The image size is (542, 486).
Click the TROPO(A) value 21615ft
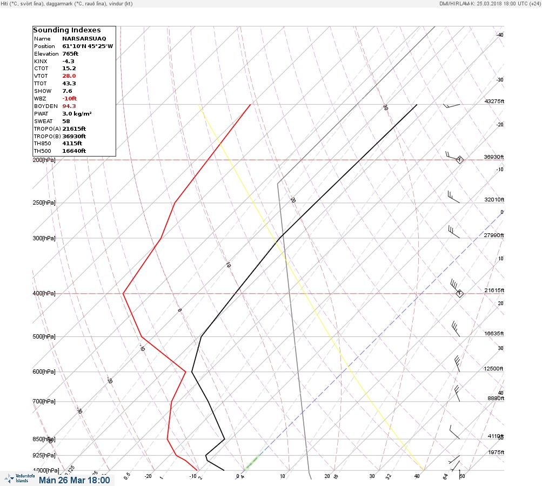pos(74,129)
